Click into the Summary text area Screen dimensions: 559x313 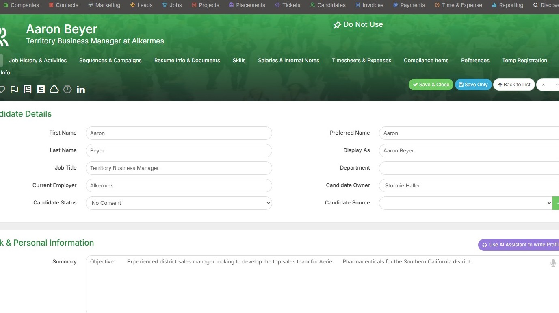click(322, 284)
